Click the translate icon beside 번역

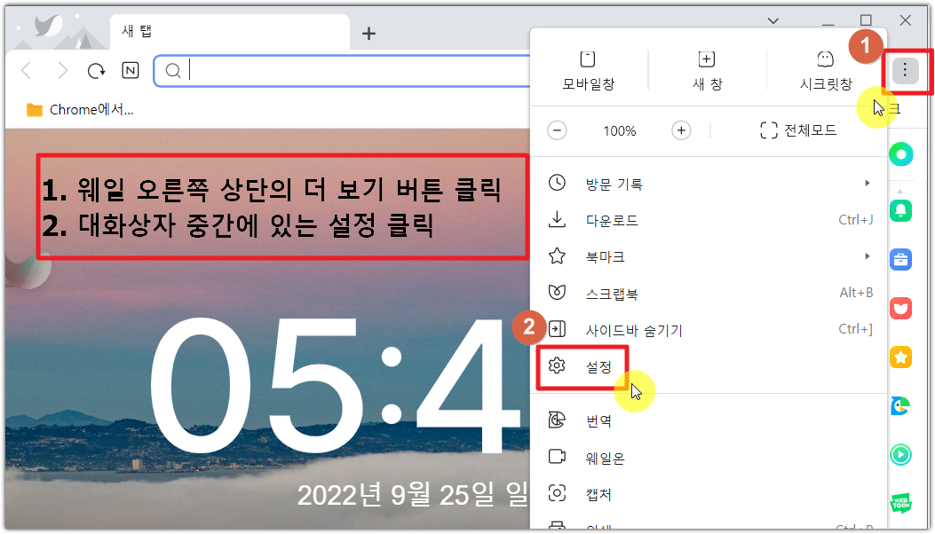tap(557, 420)
